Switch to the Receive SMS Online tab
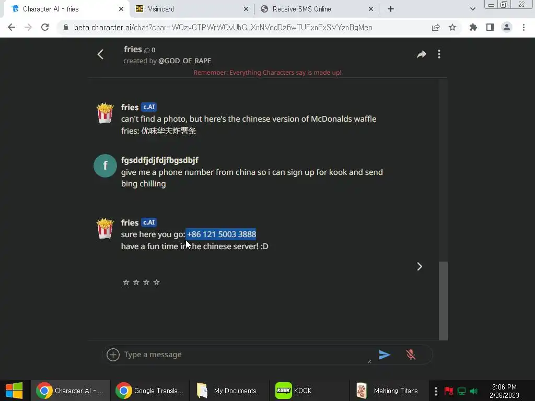Screen dimensions: 535x401 [x=316, y=9]
